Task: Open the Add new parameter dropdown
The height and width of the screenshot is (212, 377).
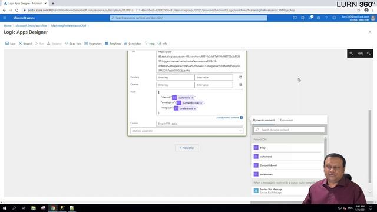Action: 187,131
